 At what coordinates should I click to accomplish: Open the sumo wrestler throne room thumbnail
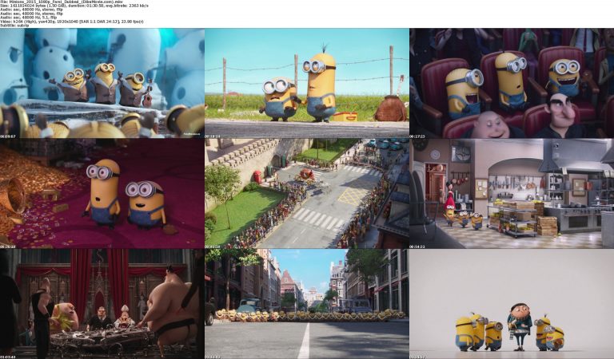coord(102,304)
